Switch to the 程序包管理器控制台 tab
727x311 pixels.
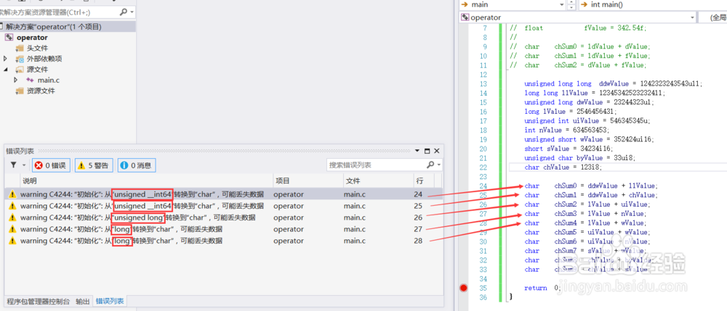39,302
